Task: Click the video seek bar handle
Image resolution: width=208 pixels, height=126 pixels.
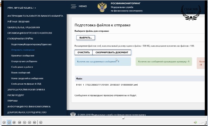Action: (x=123, y=118)
